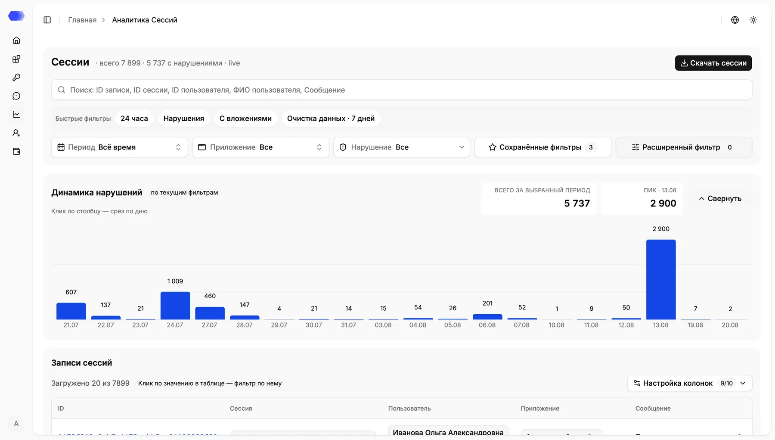Select the 27.07 chart bar

coord(210,313)
